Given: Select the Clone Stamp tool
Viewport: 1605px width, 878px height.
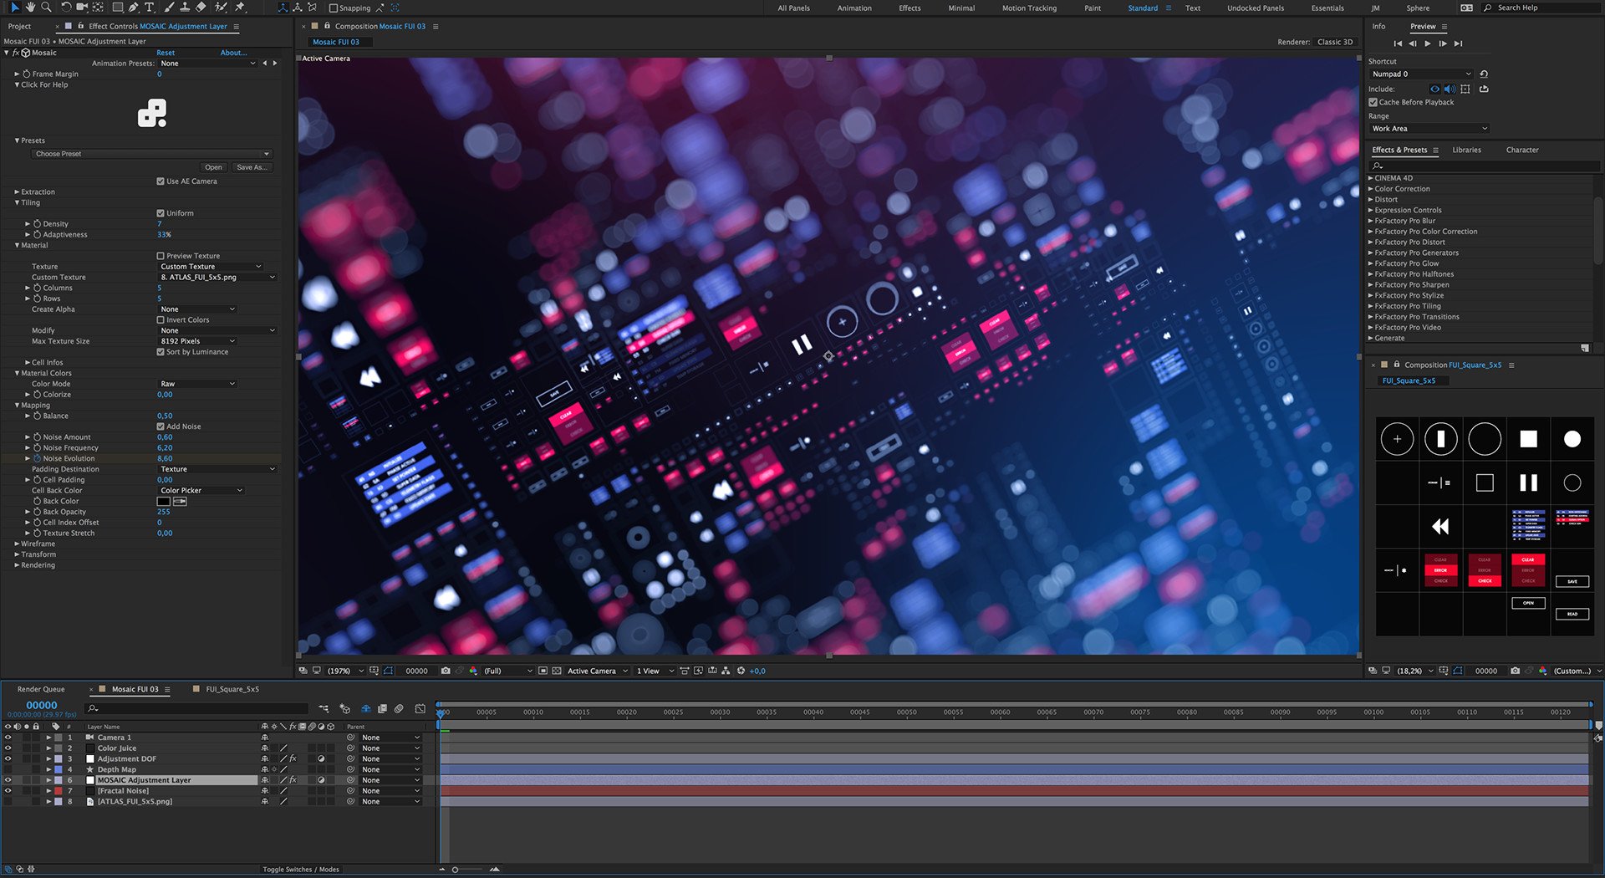Looking at the screenshot, I should point(185,8).
